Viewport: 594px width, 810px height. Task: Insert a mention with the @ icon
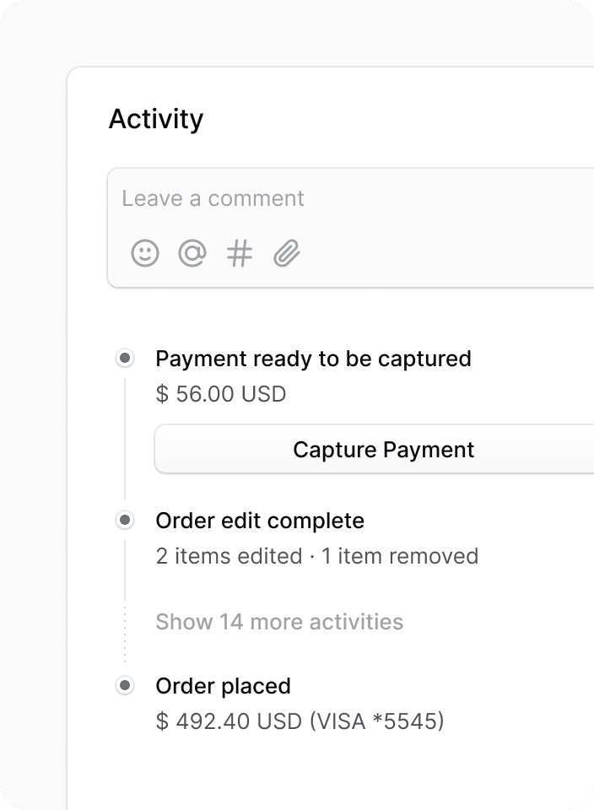[192, 253]
